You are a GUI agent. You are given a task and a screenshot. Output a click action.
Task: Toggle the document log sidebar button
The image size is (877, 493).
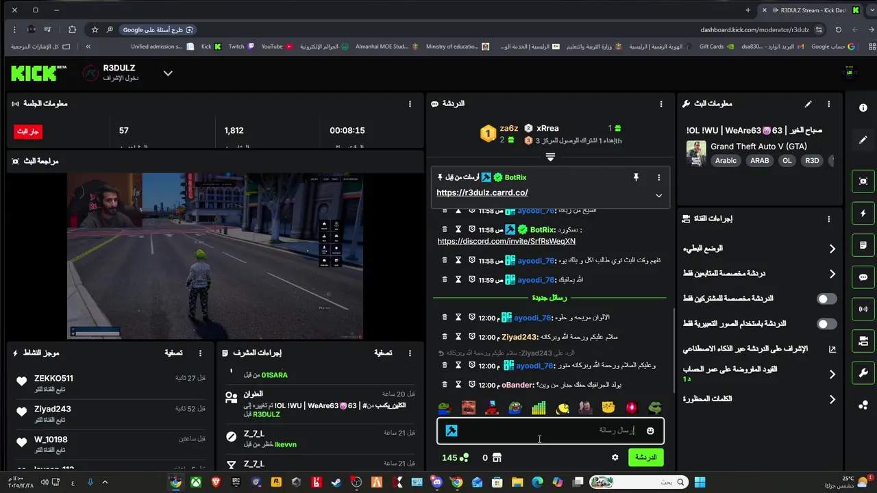[x=863, y=245]
